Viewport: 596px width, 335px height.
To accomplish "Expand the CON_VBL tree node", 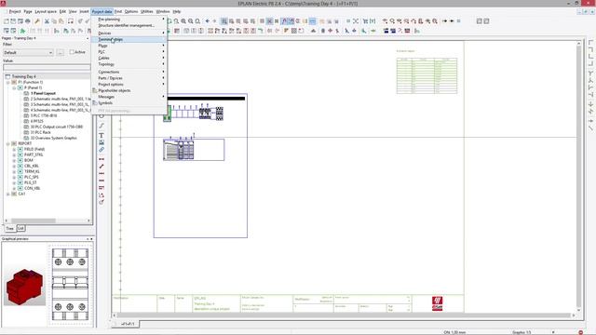I will 14,188.
